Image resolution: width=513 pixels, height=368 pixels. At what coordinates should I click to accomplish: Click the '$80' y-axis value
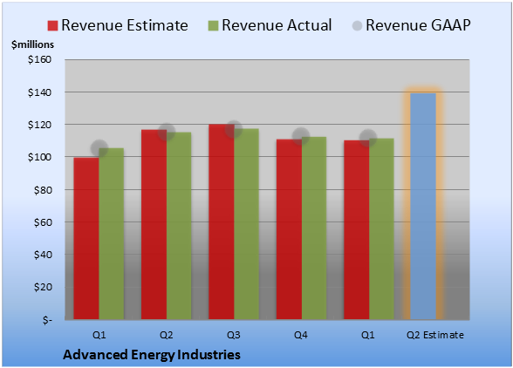pos(43,190)
